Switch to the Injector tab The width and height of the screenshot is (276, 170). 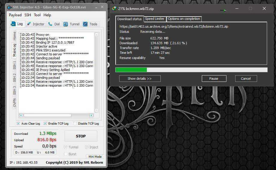(35, 24)
